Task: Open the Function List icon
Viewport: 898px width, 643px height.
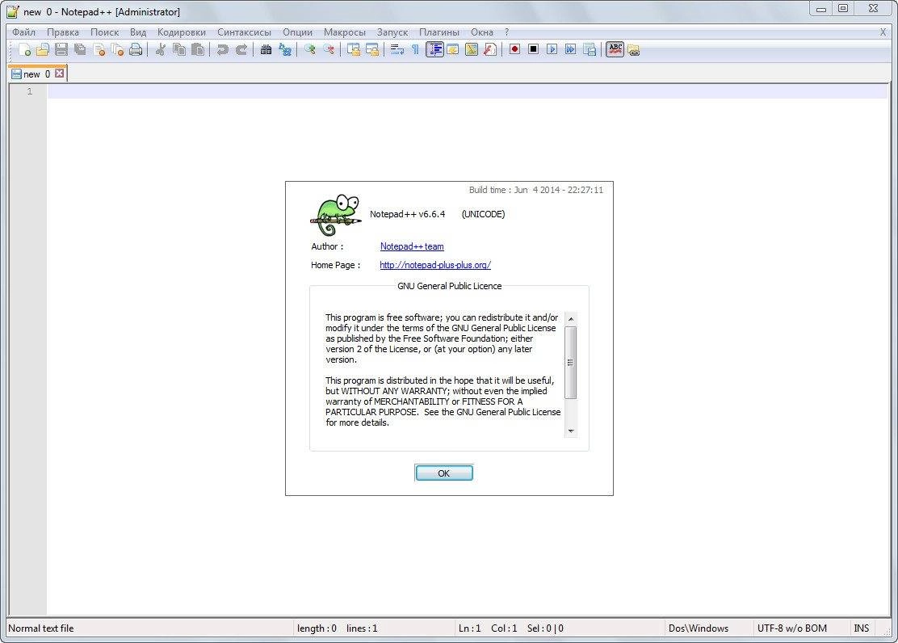Action: [x=489, y=50]
